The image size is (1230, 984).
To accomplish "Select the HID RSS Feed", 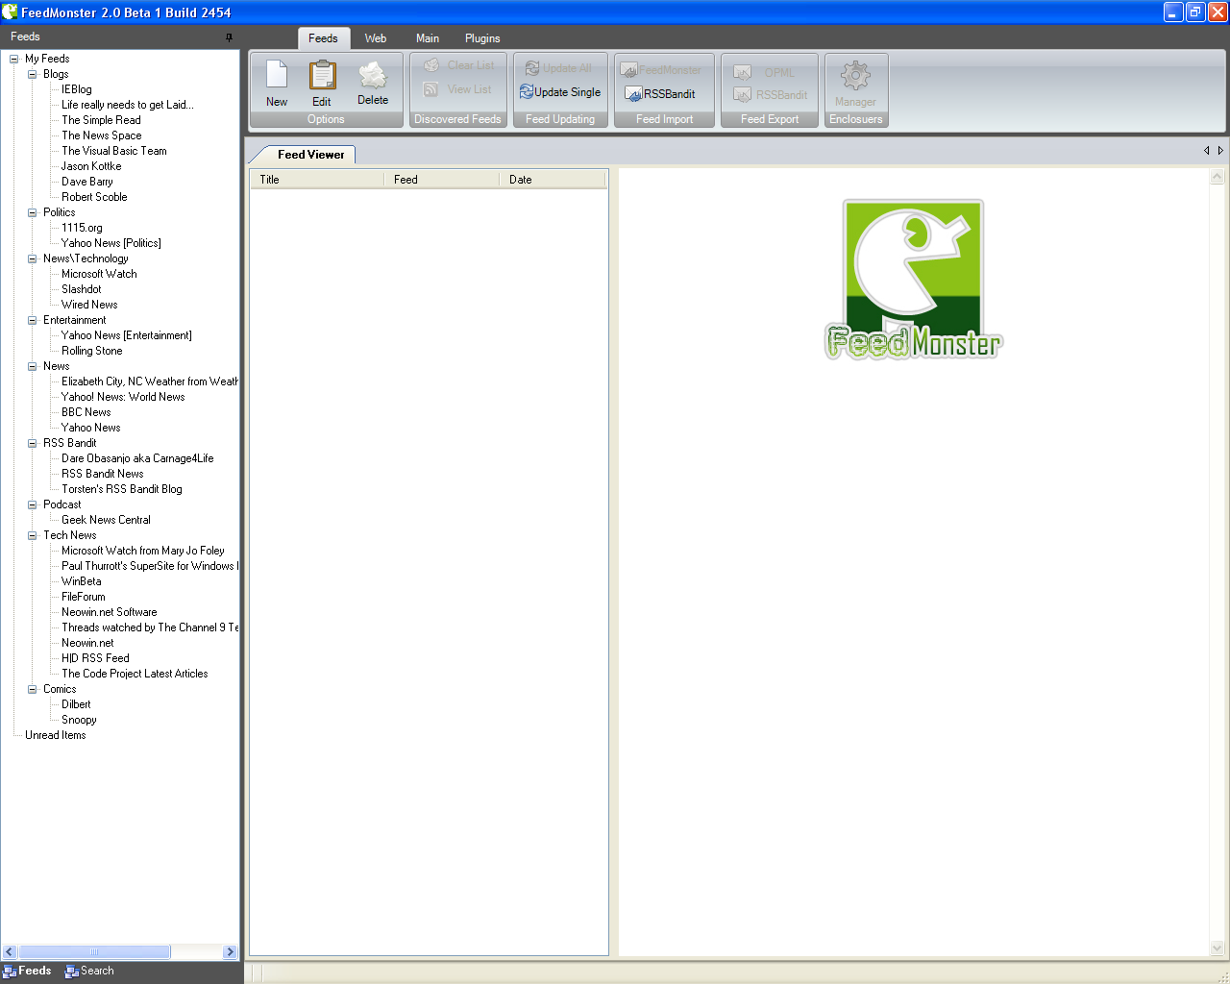I will click(x=95, y=658).
